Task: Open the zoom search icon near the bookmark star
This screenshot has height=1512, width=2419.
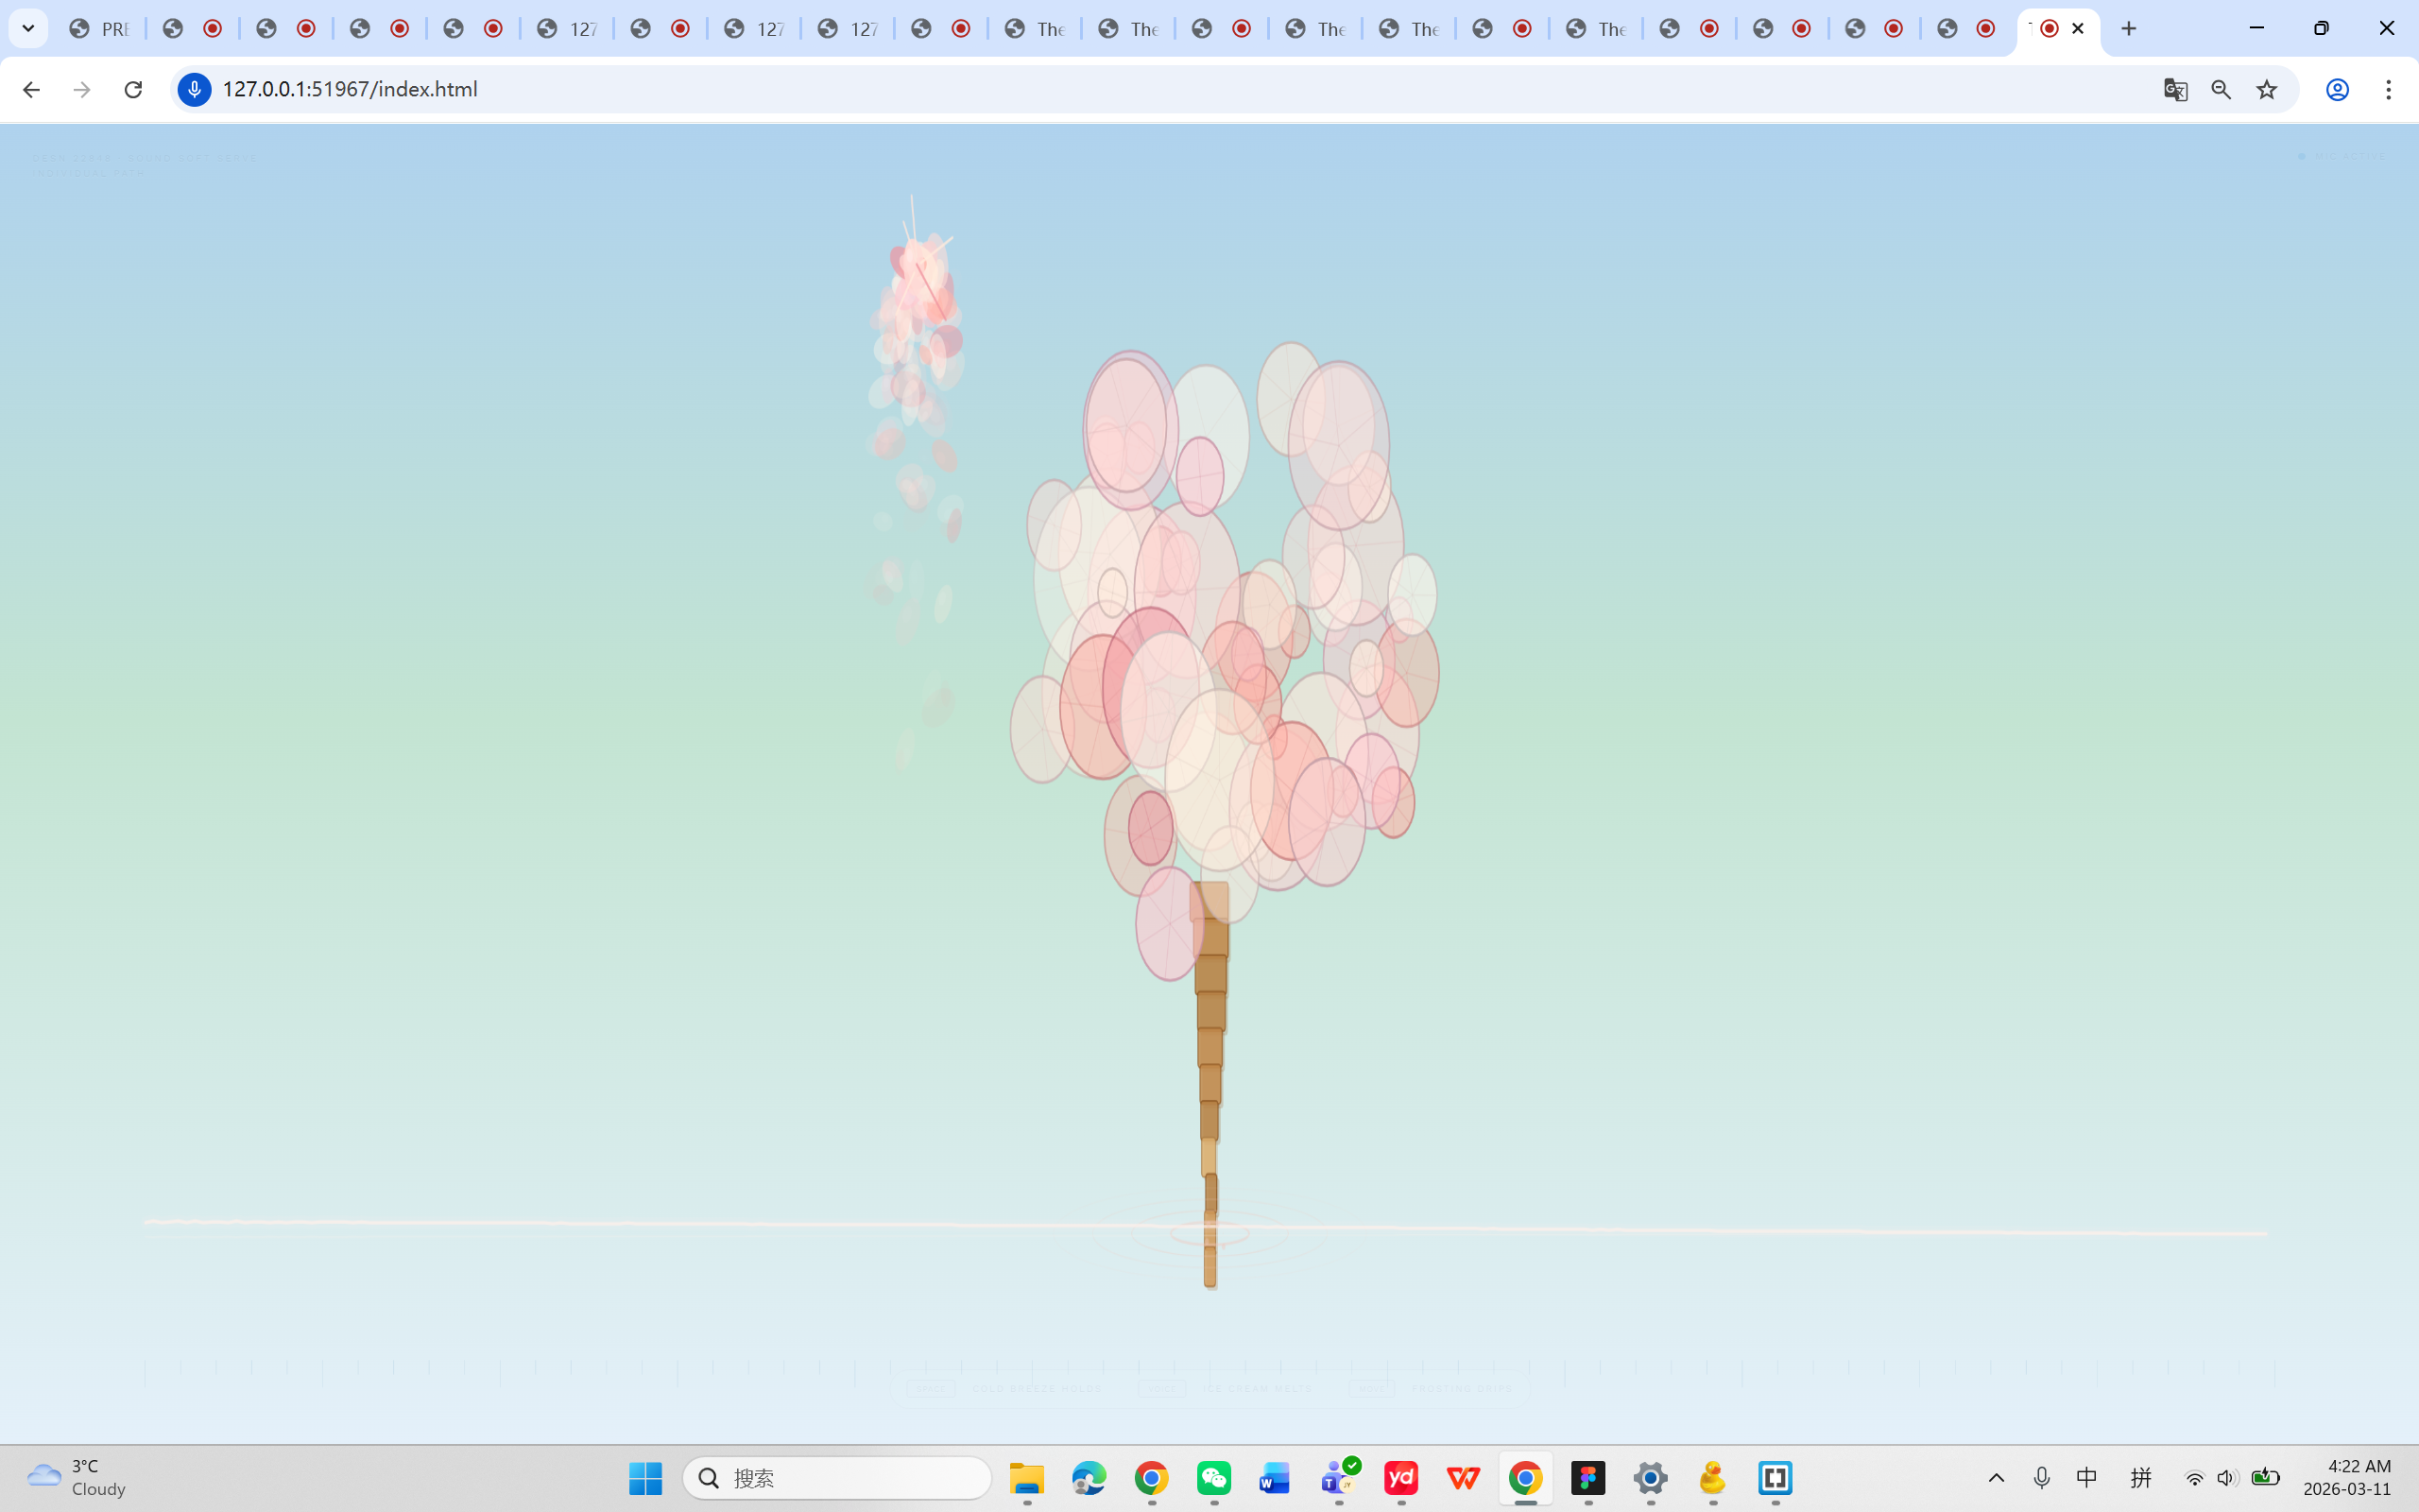Action: click(x=2222, y=89)
